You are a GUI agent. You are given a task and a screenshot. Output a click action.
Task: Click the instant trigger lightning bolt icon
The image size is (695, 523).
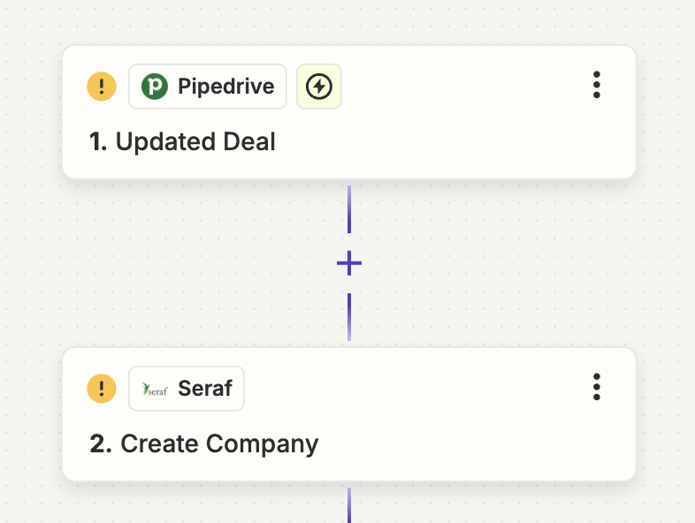coord(319,87)
